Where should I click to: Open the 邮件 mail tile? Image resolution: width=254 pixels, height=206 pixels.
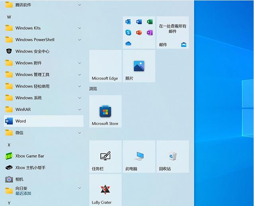173,32
